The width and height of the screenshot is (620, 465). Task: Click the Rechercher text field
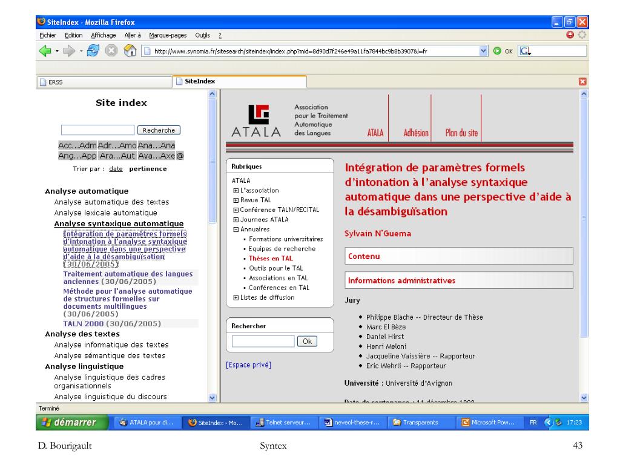(263, 341)
